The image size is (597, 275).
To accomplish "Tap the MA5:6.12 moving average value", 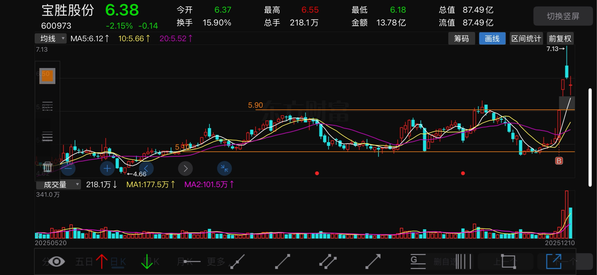I will coord(90,39).
